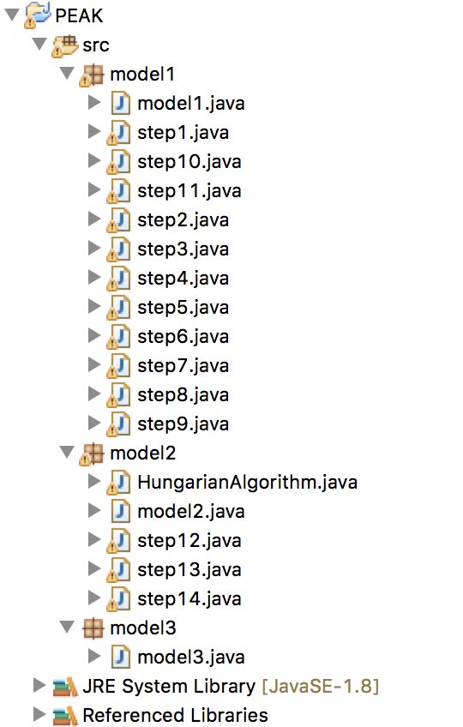463x727 pixels.
Task: Click the HungarianAlgorithm.java file icon
Action: point(119,483)
